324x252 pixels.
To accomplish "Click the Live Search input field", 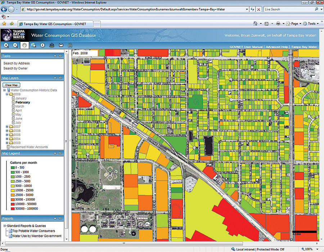I will click(289, 9).
